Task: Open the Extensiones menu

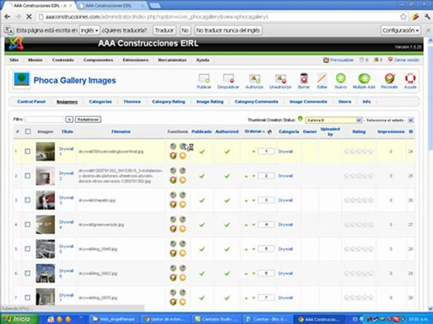Action: (136, 60)
